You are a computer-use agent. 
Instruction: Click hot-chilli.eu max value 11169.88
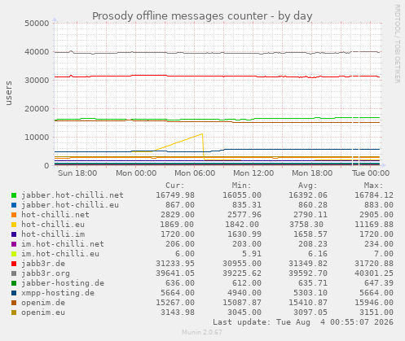tap(374, 225)
